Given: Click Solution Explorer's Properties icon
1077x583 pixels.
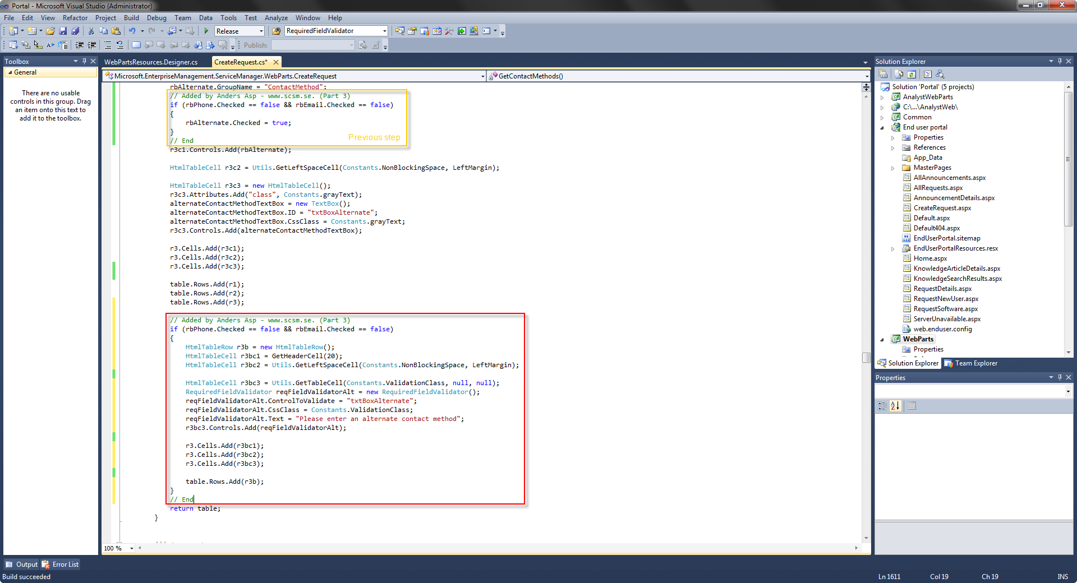Looking at the screenshot, I should click(x=883, y=74).
